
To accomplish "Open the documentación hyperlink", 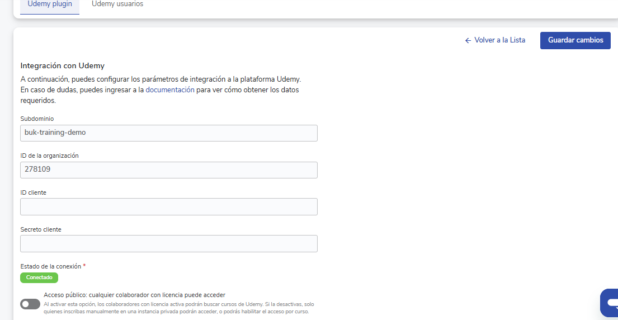I will (170, 90).
